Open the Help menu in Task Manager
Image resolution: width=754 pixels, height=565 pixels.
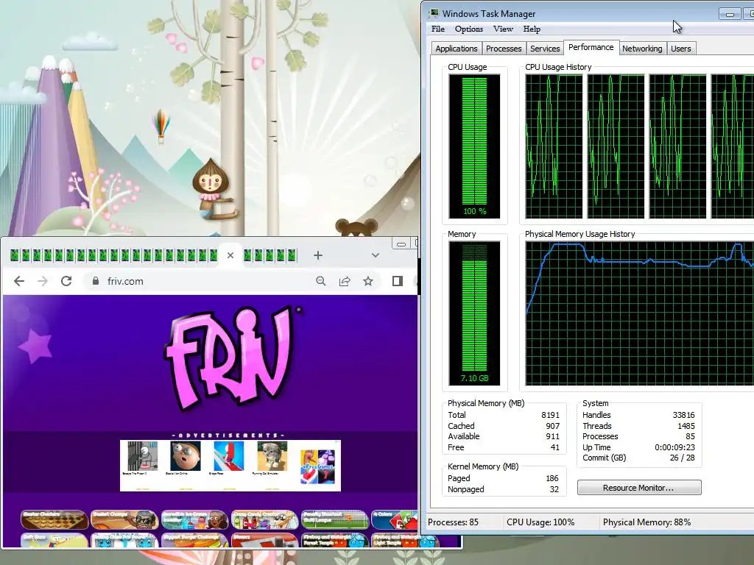(532, 29)
